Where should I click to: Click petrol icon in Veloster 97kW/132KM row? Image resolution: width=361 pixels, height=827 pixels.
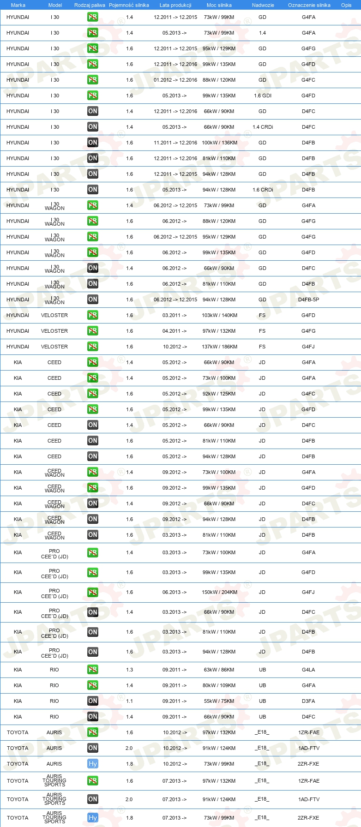[93, 331]
